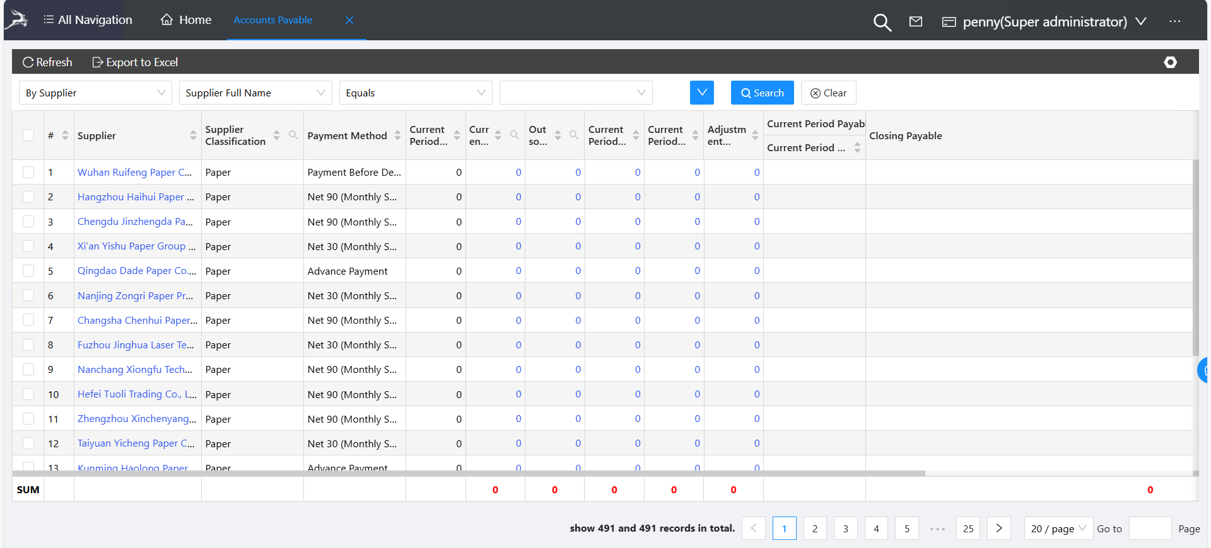Click the blue Search button
The width and height of the screenshot is (1211, 548).
point(762,93)
